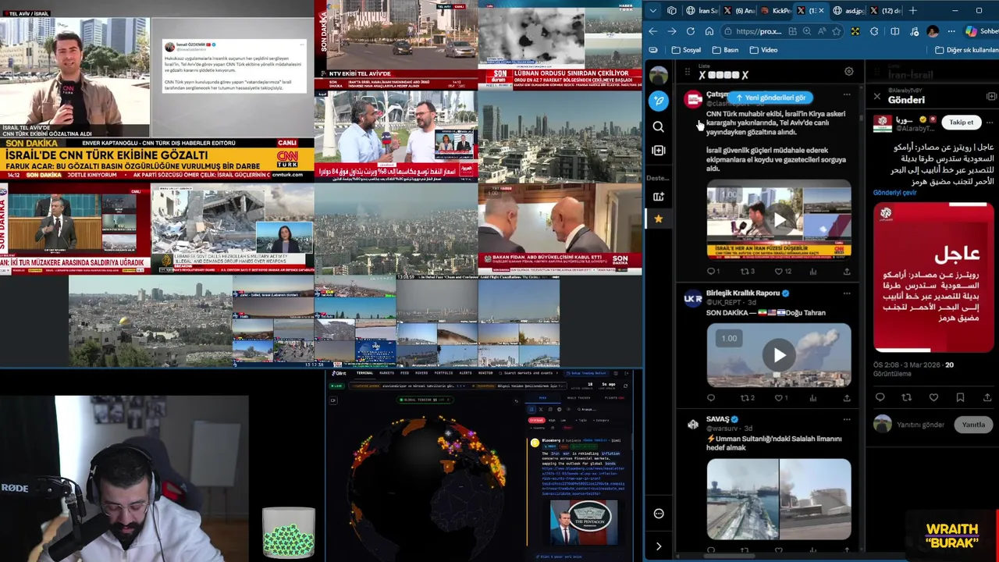Retweet the Birleşik Krallık Raporu tweet
The height and width of the screenshot is (562, 999).
coord(747,398)
